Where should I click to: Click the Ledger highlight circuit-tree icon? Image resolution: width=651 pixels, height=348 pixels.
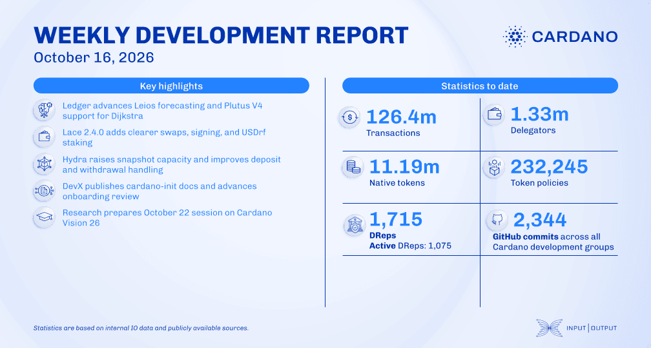coord(45,110)
